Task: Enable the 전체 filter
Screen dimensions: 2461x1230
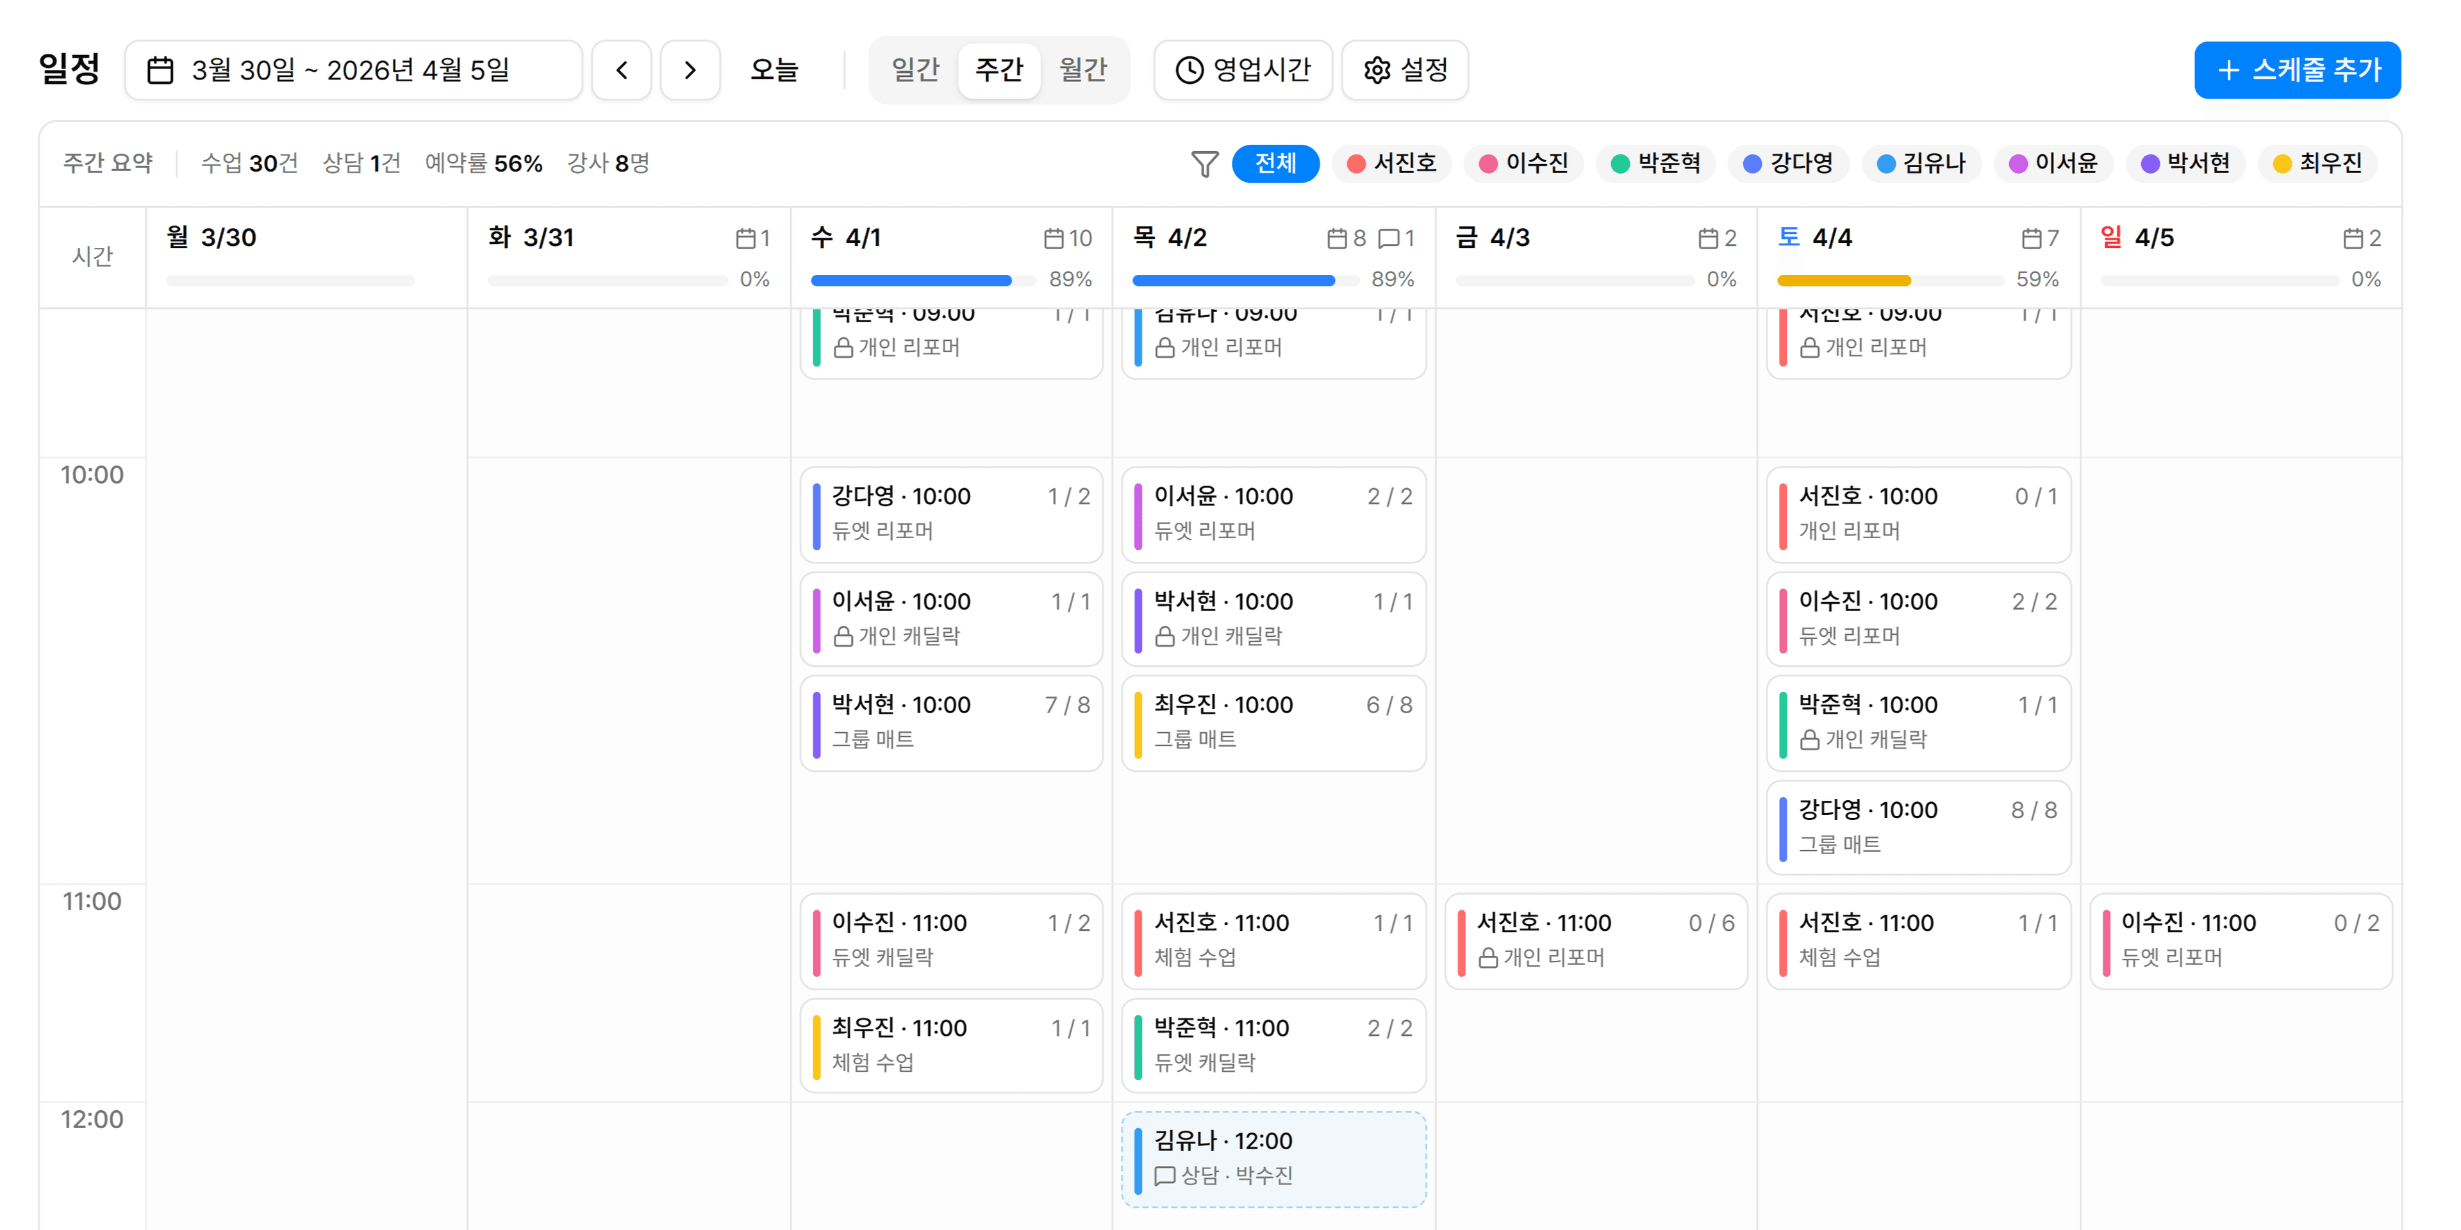Action: pos(1277,163)
